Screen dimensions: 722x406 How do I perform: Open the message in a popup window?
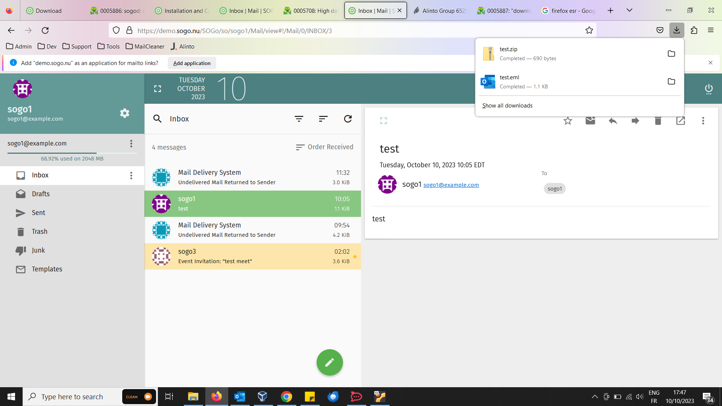coord(680,121)
